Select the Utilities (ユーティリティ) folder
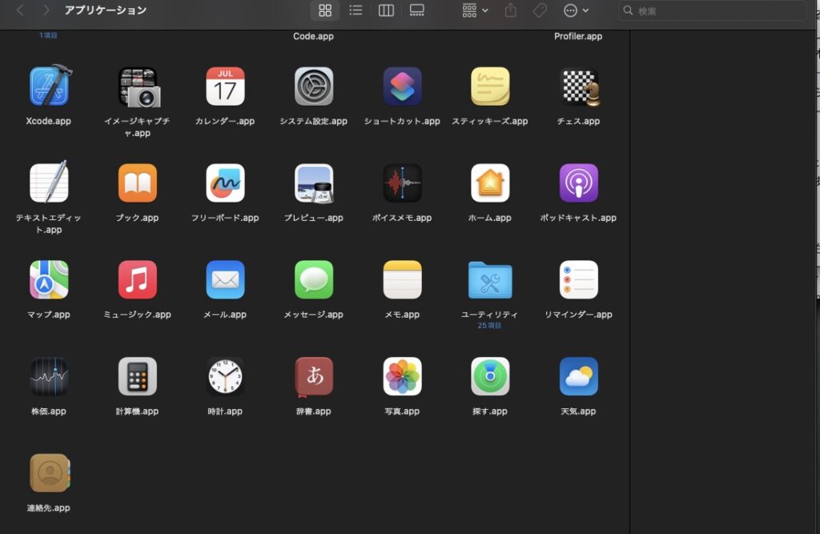820x534 pixels. (490, 280)
